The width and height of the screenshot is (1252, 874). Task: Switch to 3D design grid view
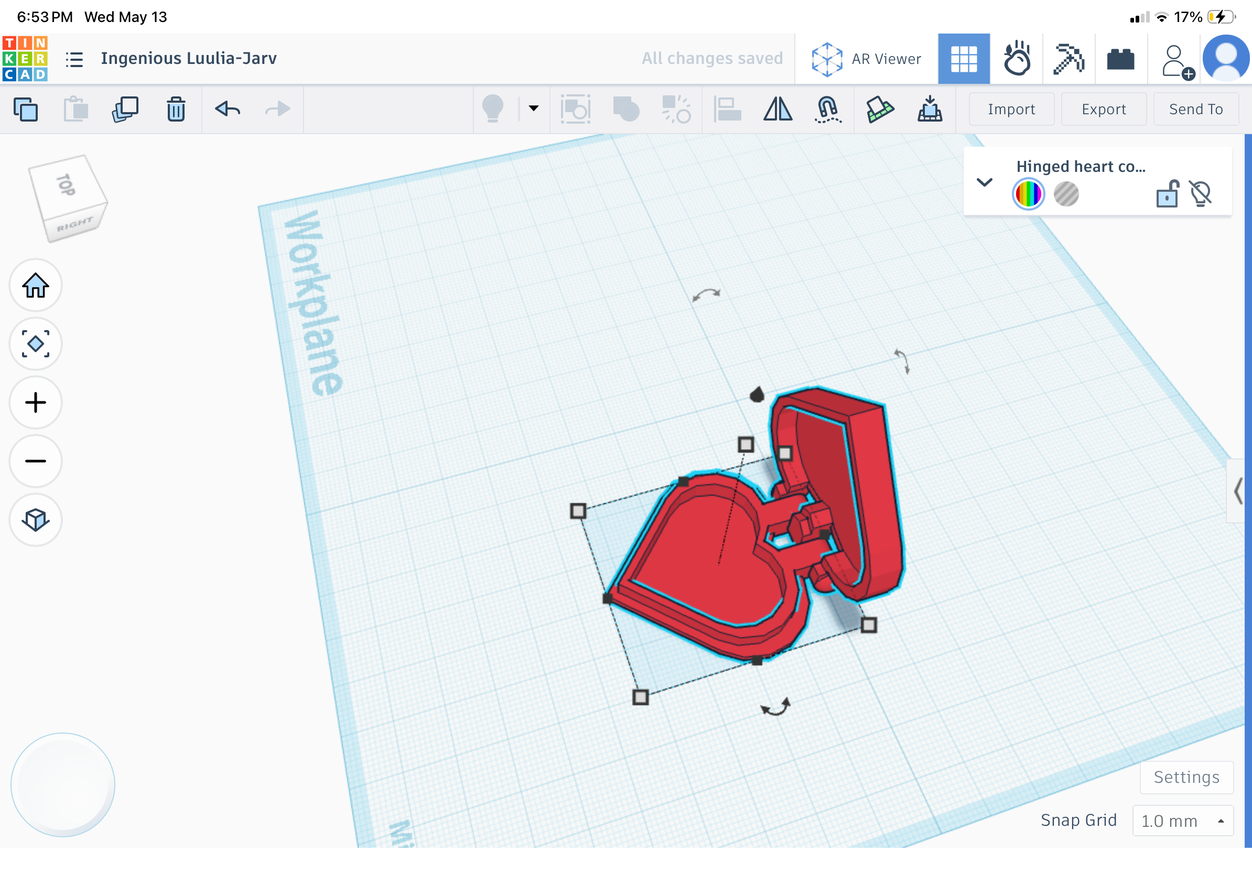coord(964,59)
